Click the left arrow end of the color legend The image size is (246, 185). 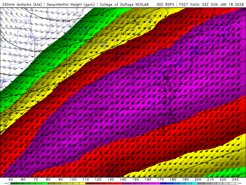click(7, 183)
